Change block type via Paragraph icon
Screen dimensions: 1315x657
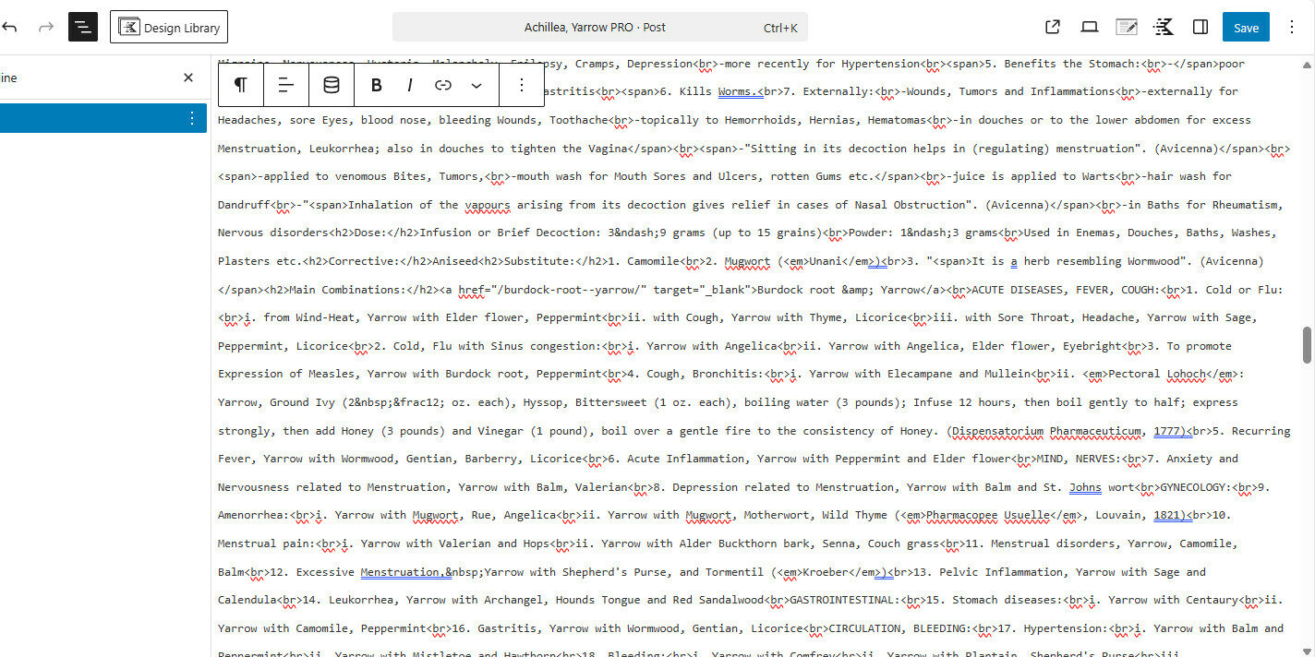240,85
